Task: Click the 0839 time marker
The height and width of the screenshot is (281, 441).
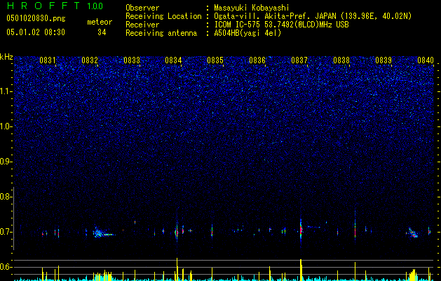Action: [x=384, y=60]
